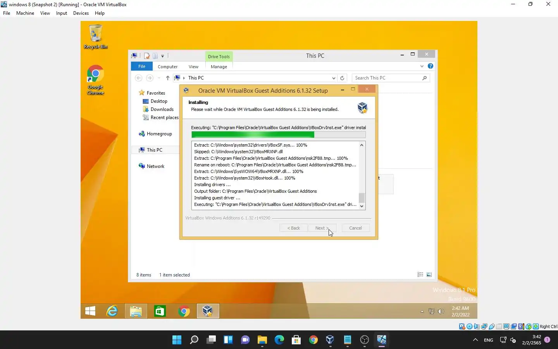Image resolution: width=558 pixels, height=349 pixels.
Task: Launch Internet Explorer from guest taskbar
Action: click(112, 311)
